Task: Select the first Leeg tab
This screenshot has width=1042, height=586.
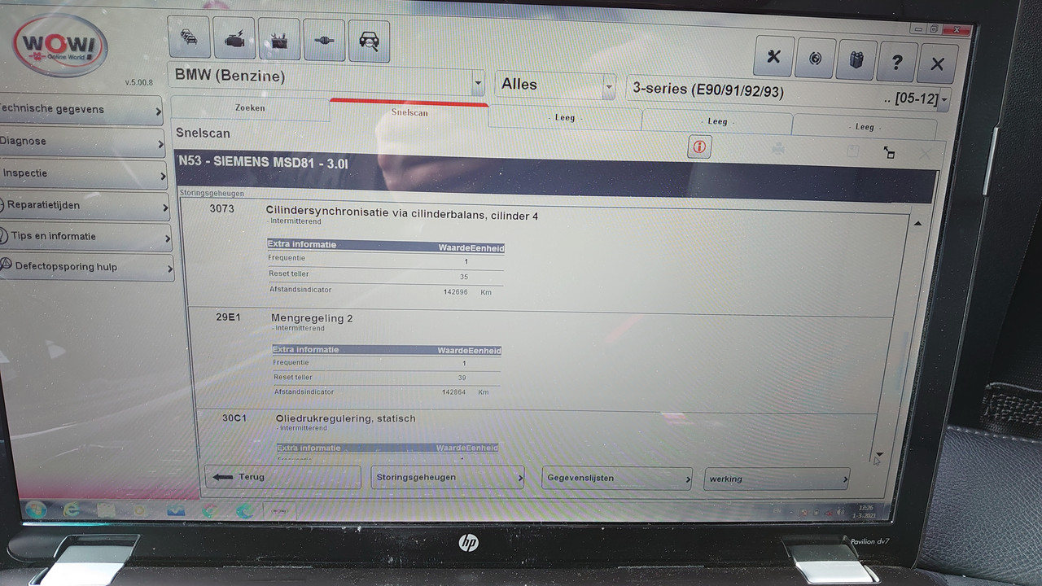Action: (x=564, y=118)
